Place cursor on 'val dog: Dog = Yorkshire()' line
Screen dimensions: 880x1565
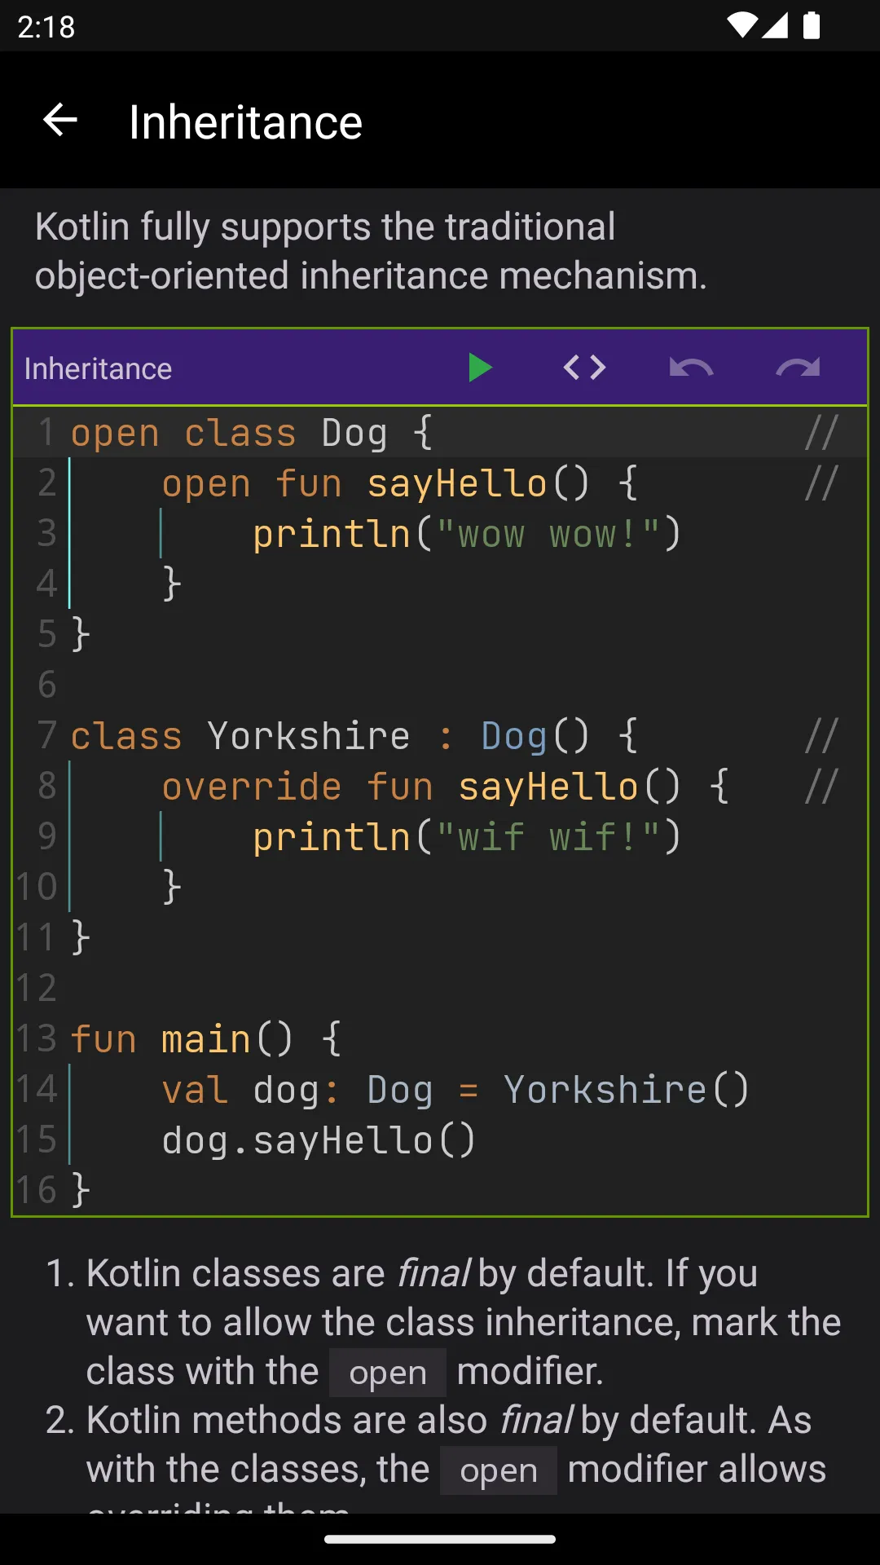pos(455,1091)
